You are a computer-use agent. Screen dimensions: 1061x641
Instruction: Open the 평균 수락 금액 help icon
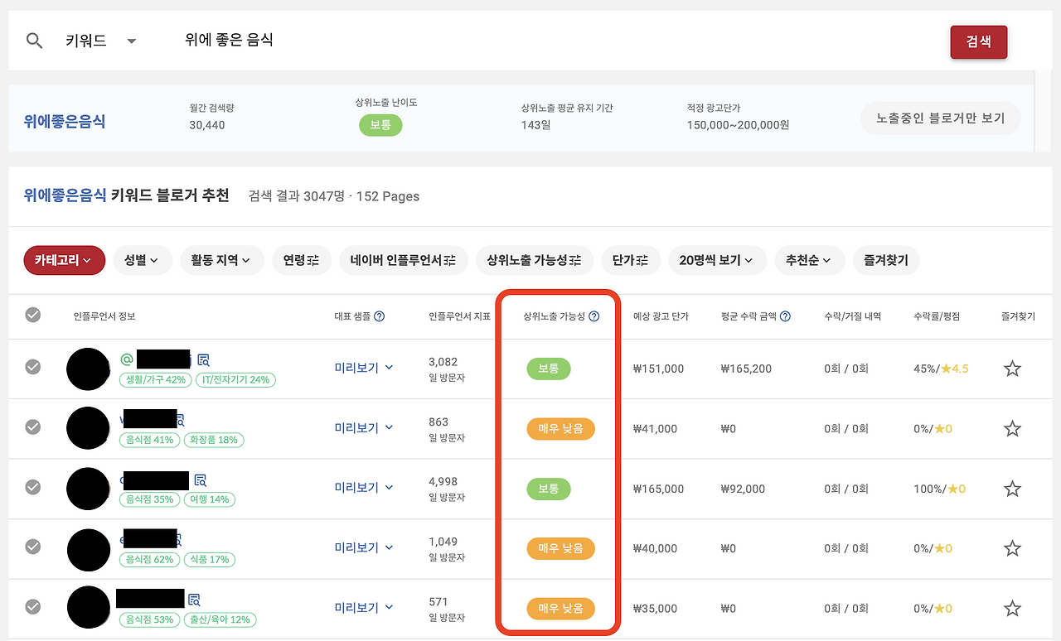pos(784,316)
